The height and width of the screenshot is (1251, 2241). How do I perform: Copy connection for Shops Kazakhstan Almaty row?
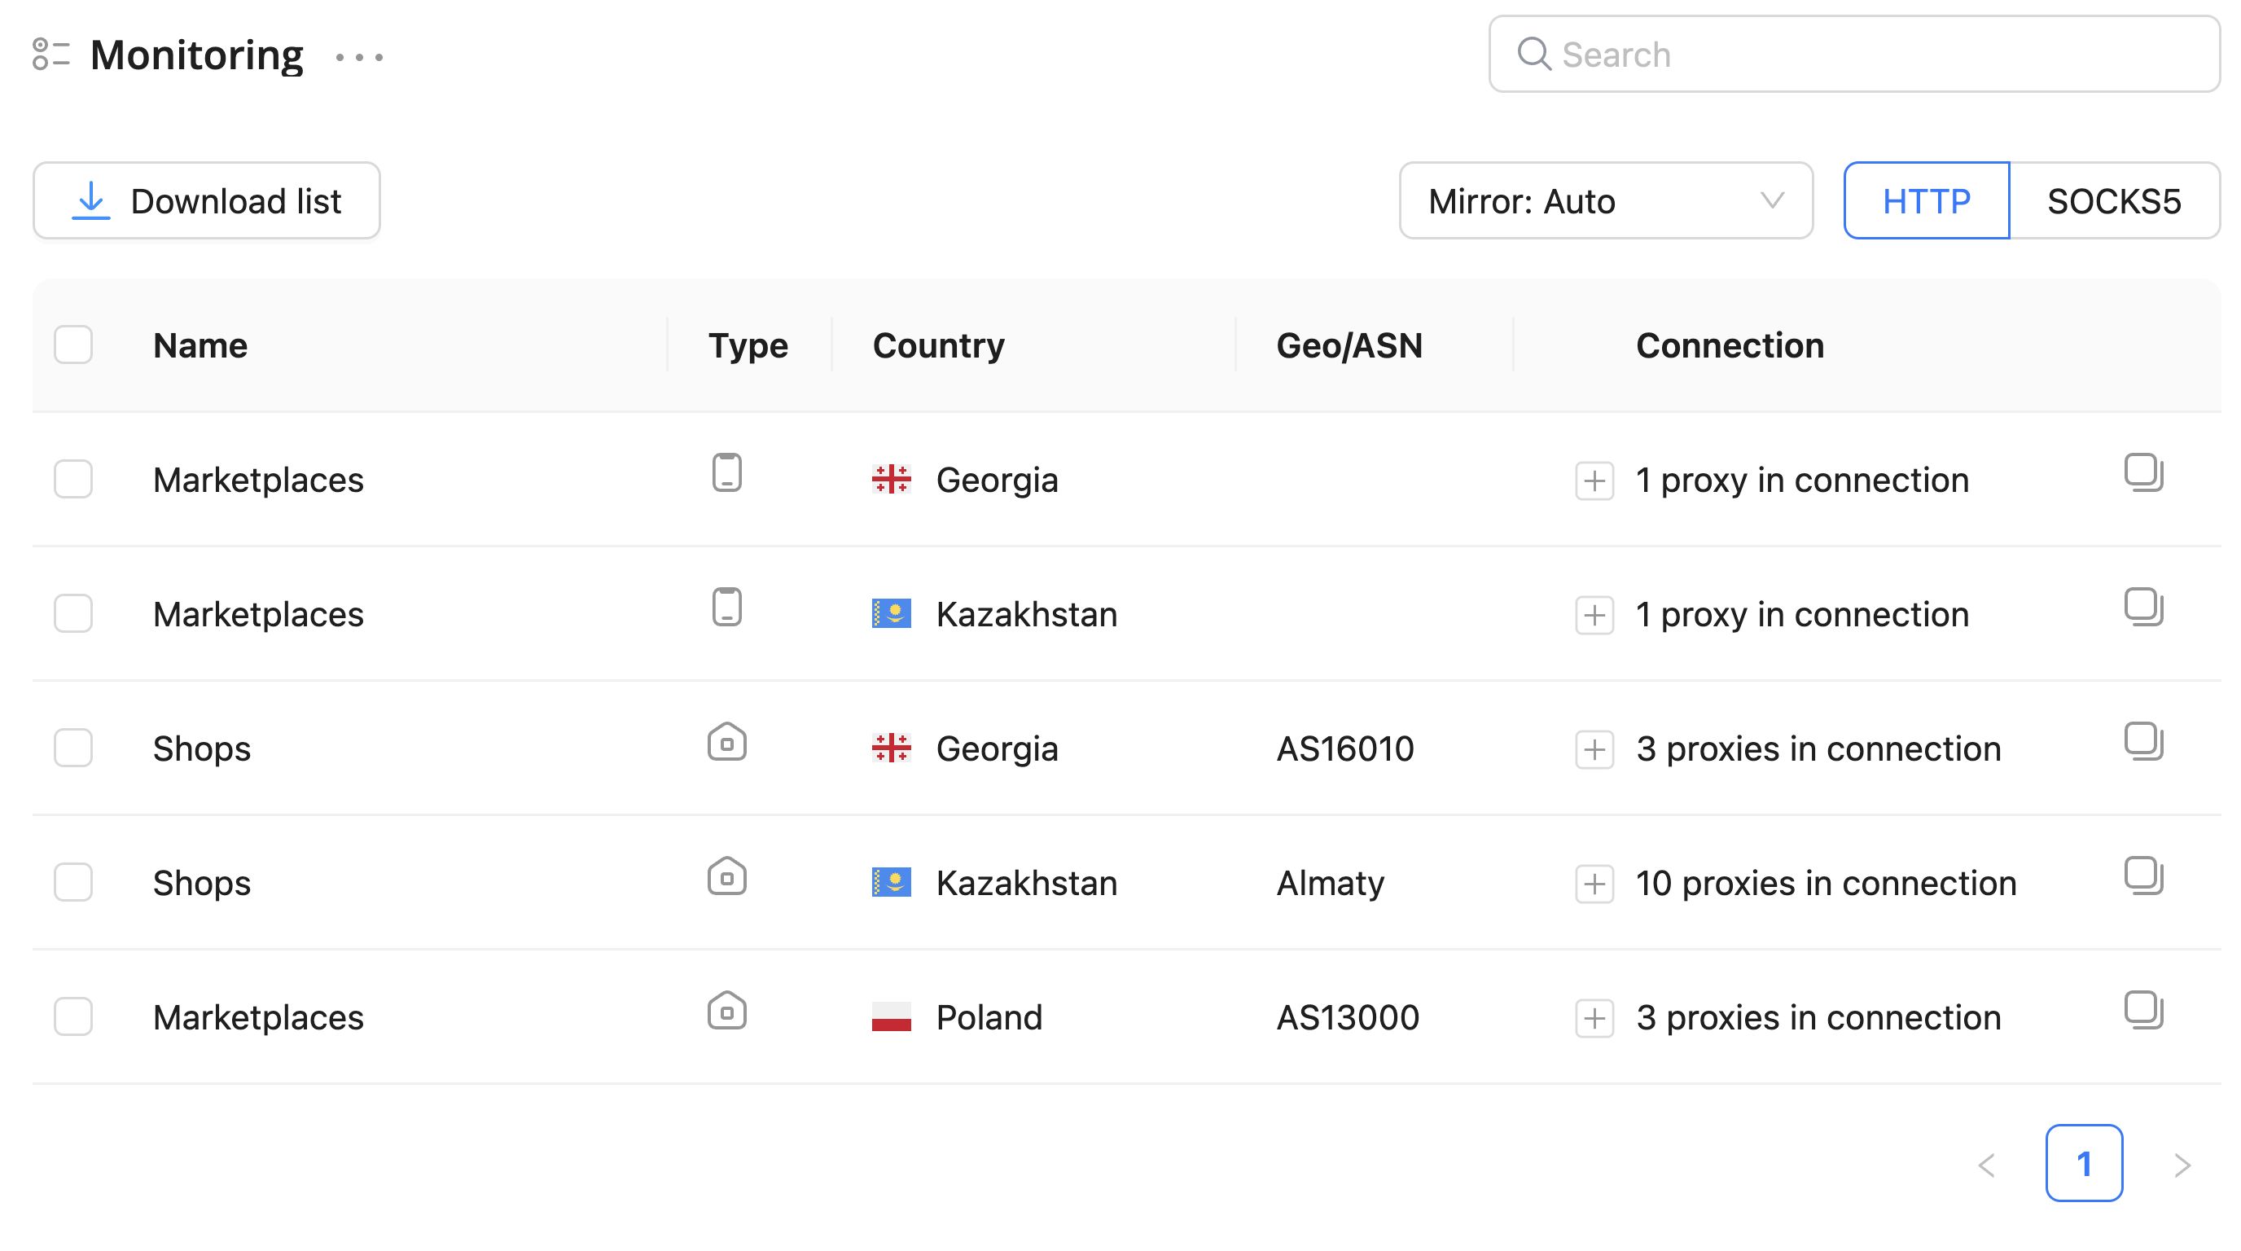(x=2142, y=876)
